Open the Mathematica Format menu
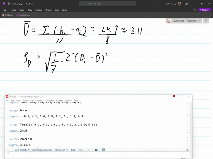213x159 pixels. (26, 101)
